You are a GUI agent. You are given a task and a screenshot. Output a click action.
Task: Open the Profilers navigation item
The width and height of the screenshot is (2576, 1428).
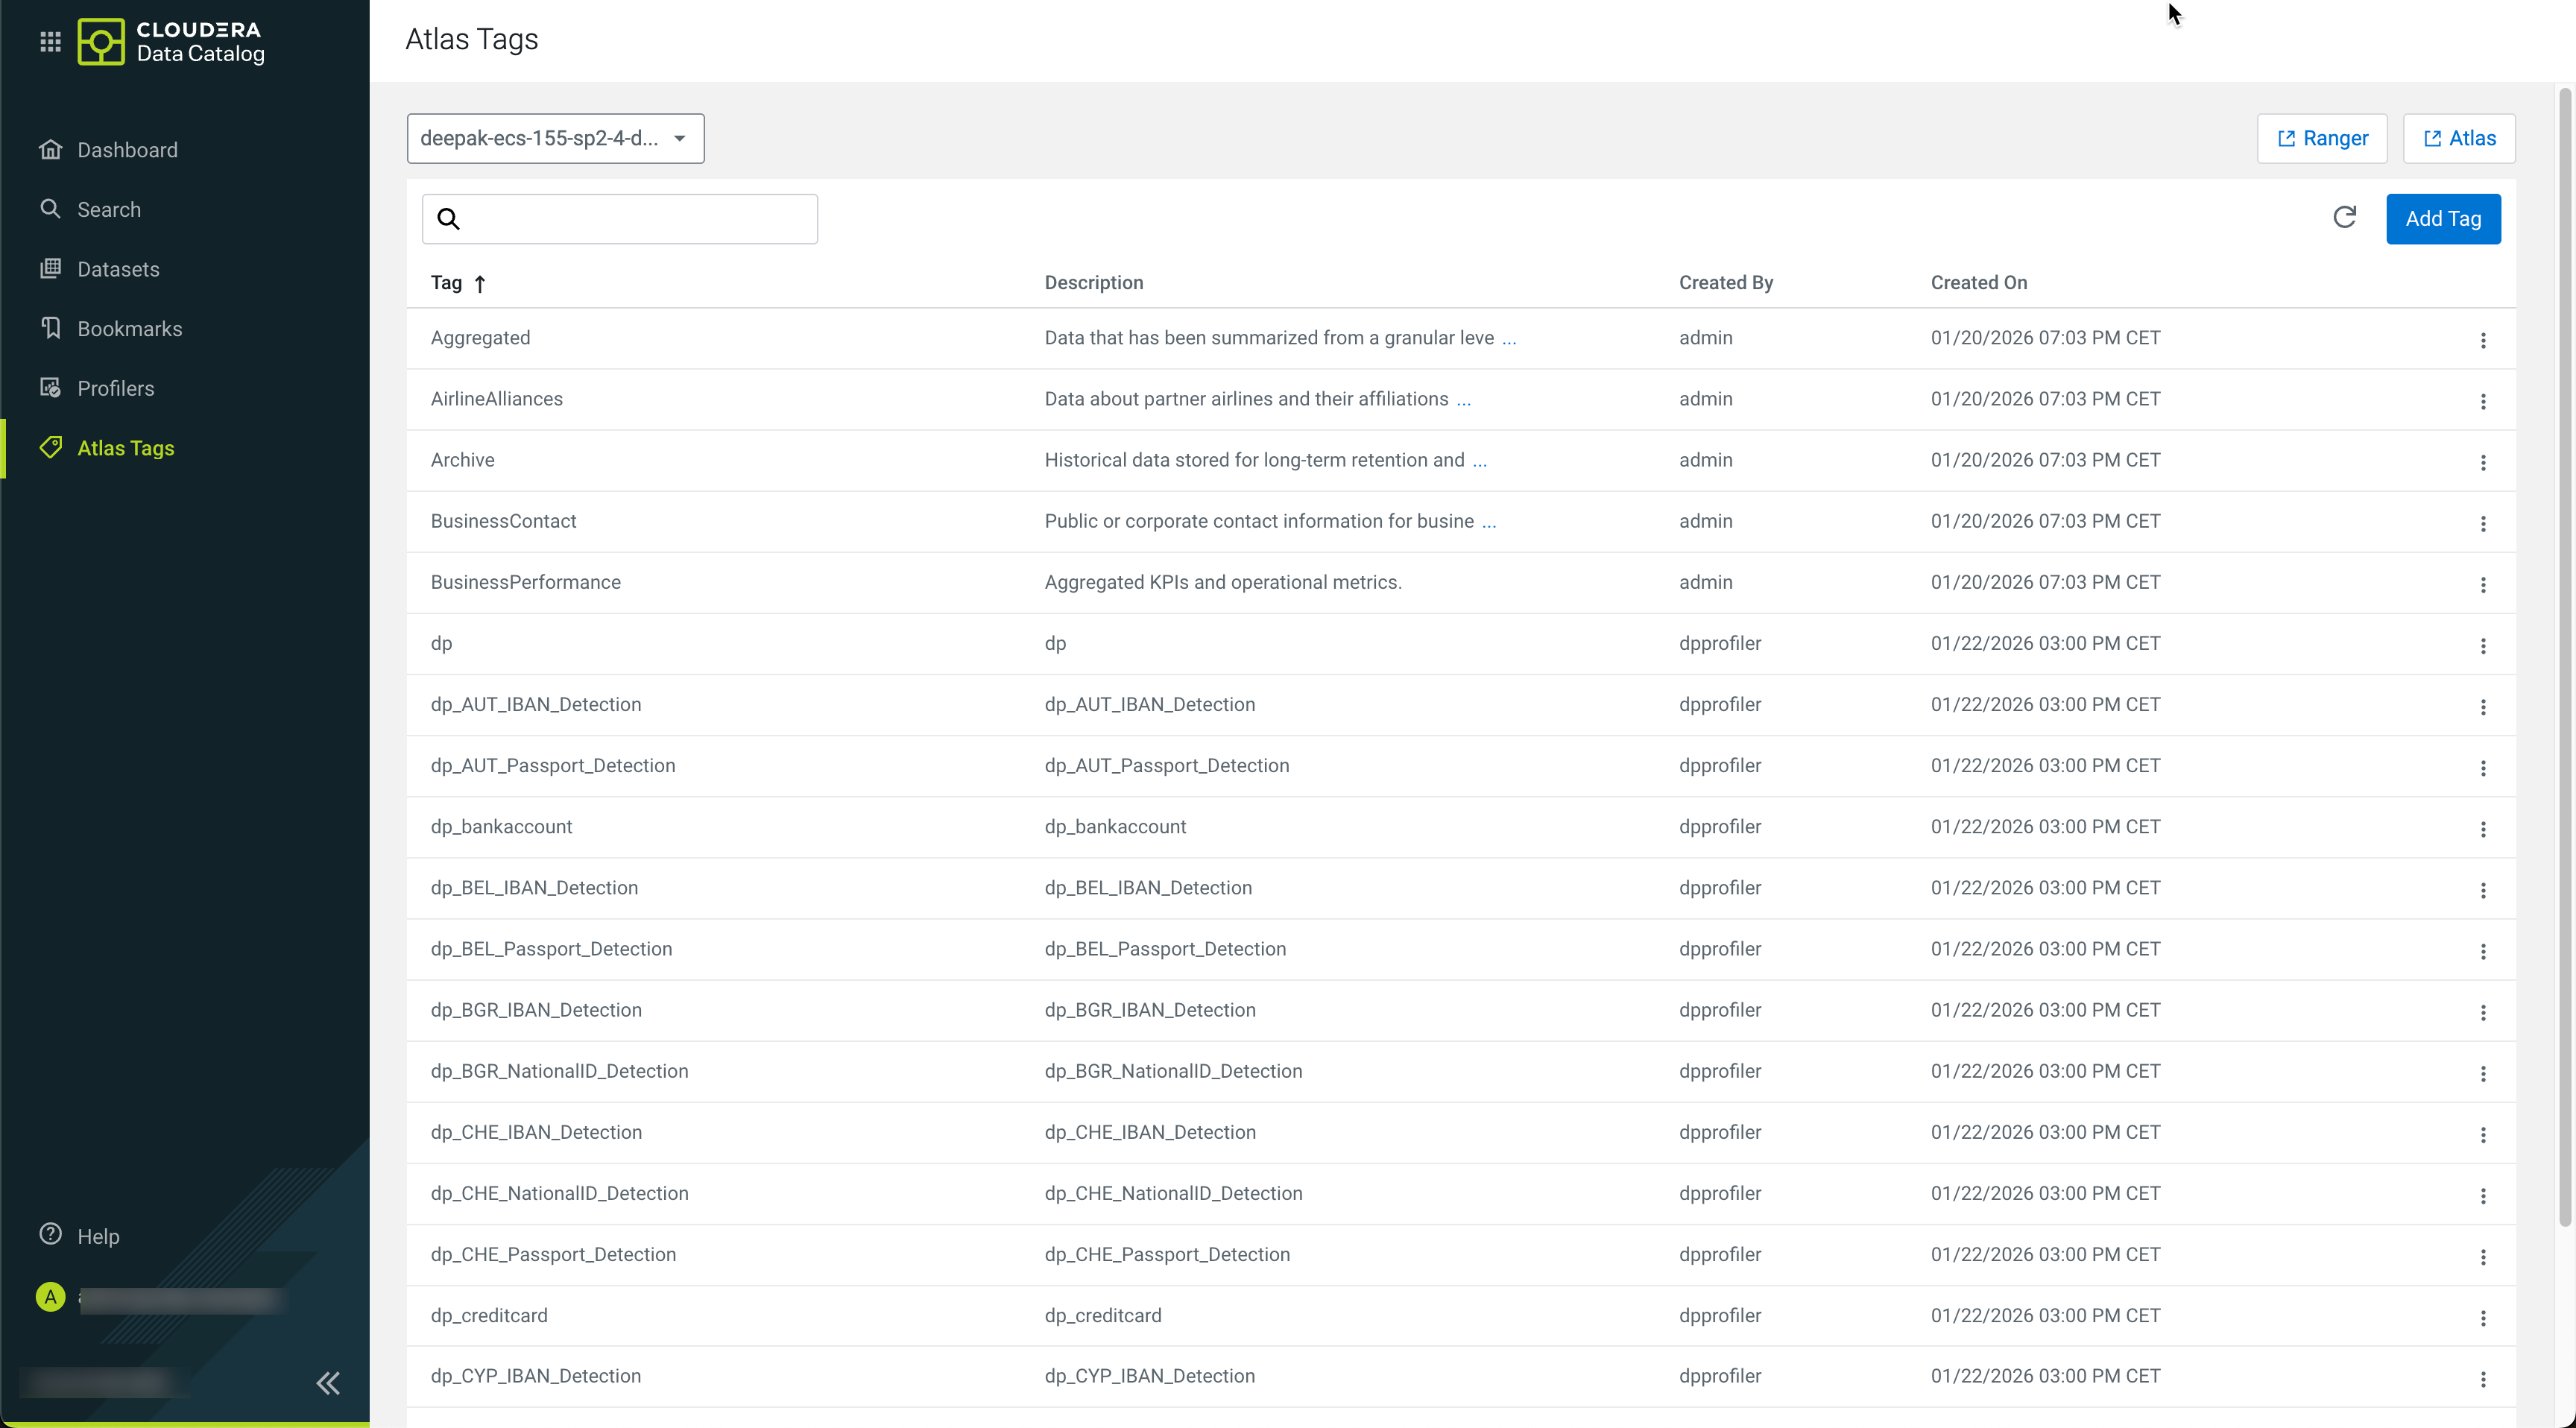(x=116, y=388)
